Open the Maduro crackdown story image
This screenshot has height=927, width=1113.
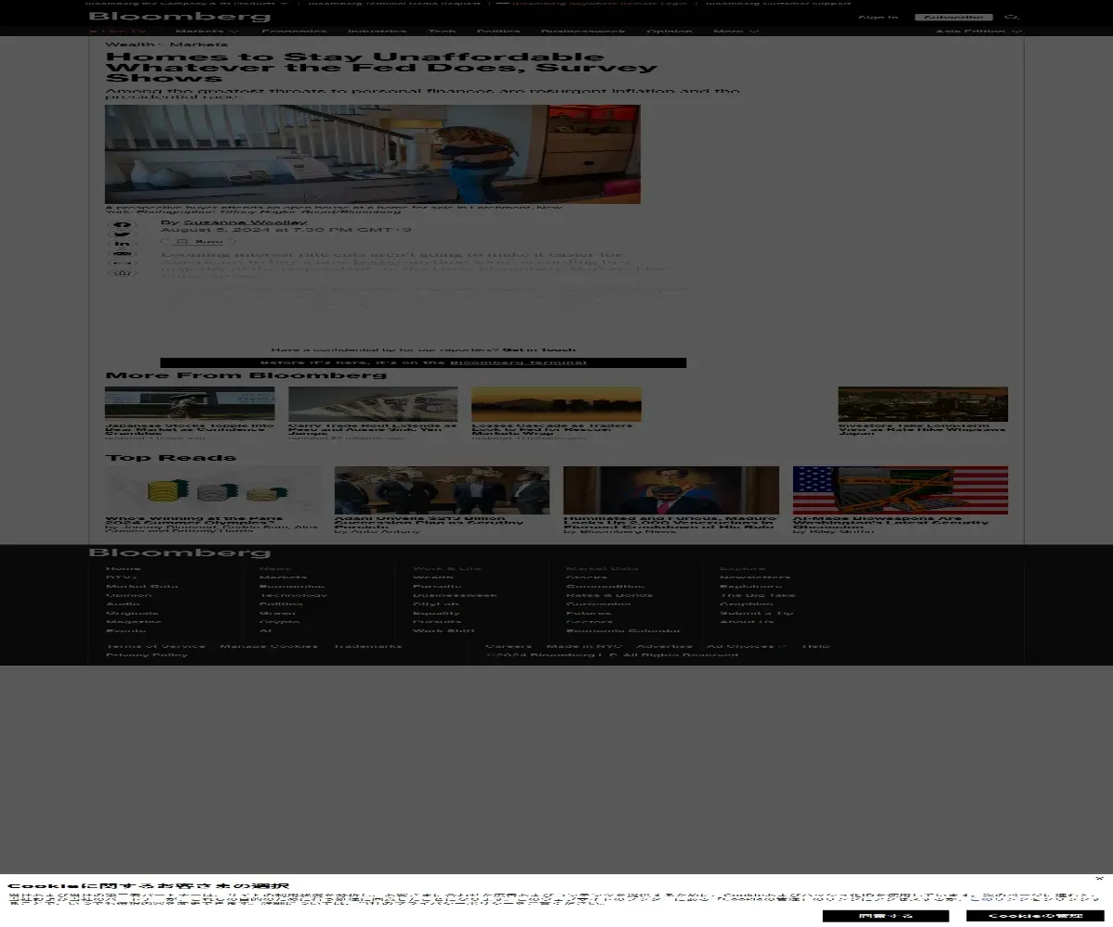click(672, 490)
